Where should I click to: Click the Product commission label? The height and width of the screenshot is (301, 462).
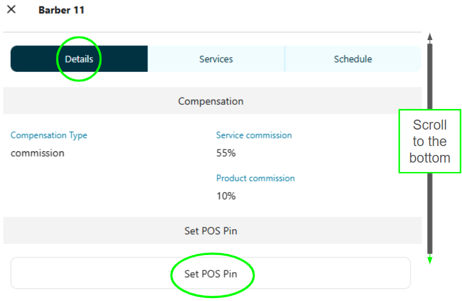pos(255,178)
